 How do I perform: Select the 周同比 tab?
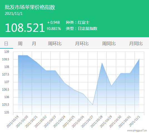pos(109,44)
